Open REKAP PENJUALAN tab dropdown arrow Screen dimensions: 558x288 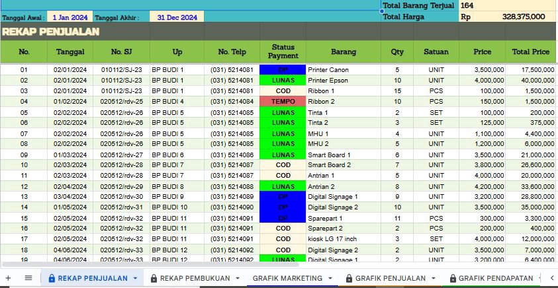click(x=136, y=278)
